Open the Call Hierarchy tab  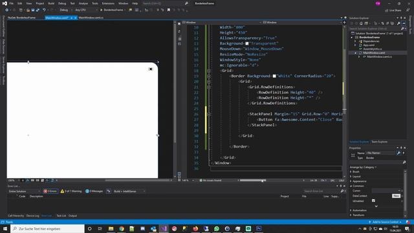coord(16,216)
